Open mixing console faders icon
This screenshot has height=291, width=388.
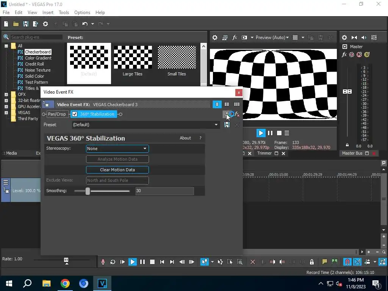(x=374, y=38)
